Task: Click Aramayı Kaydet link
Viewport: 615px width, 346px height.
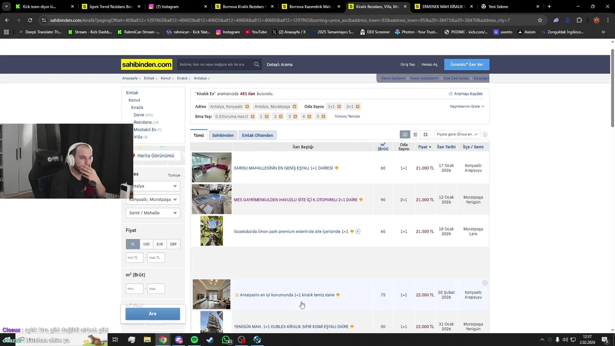Action: pos(466,94)
